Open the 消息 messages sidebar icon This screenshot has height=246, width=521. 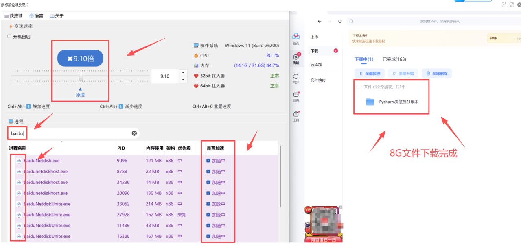click(x=296, y=96)
